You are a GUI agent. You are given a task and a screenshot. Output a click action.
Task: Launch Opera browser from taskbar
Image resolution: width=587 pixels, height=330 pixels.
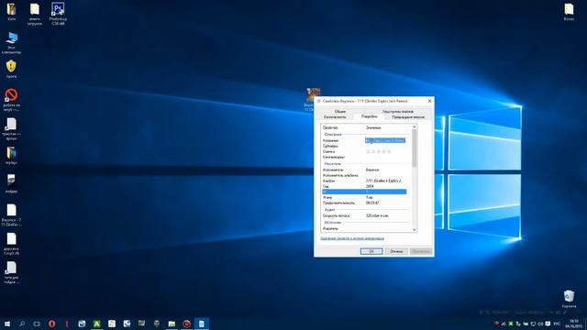pos(51,324)
